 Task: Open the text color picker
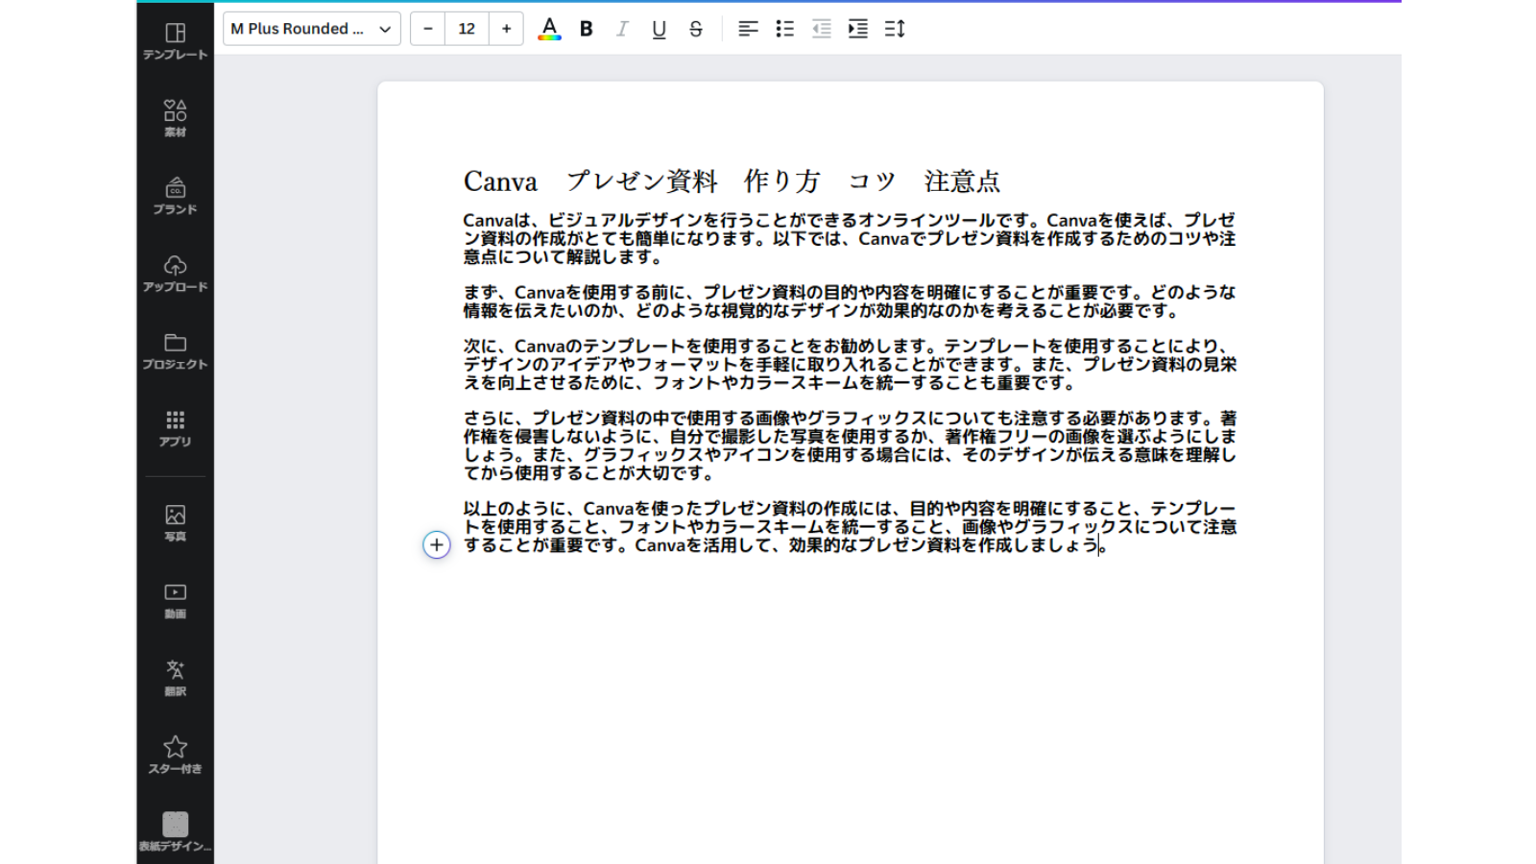coord(549,29)
